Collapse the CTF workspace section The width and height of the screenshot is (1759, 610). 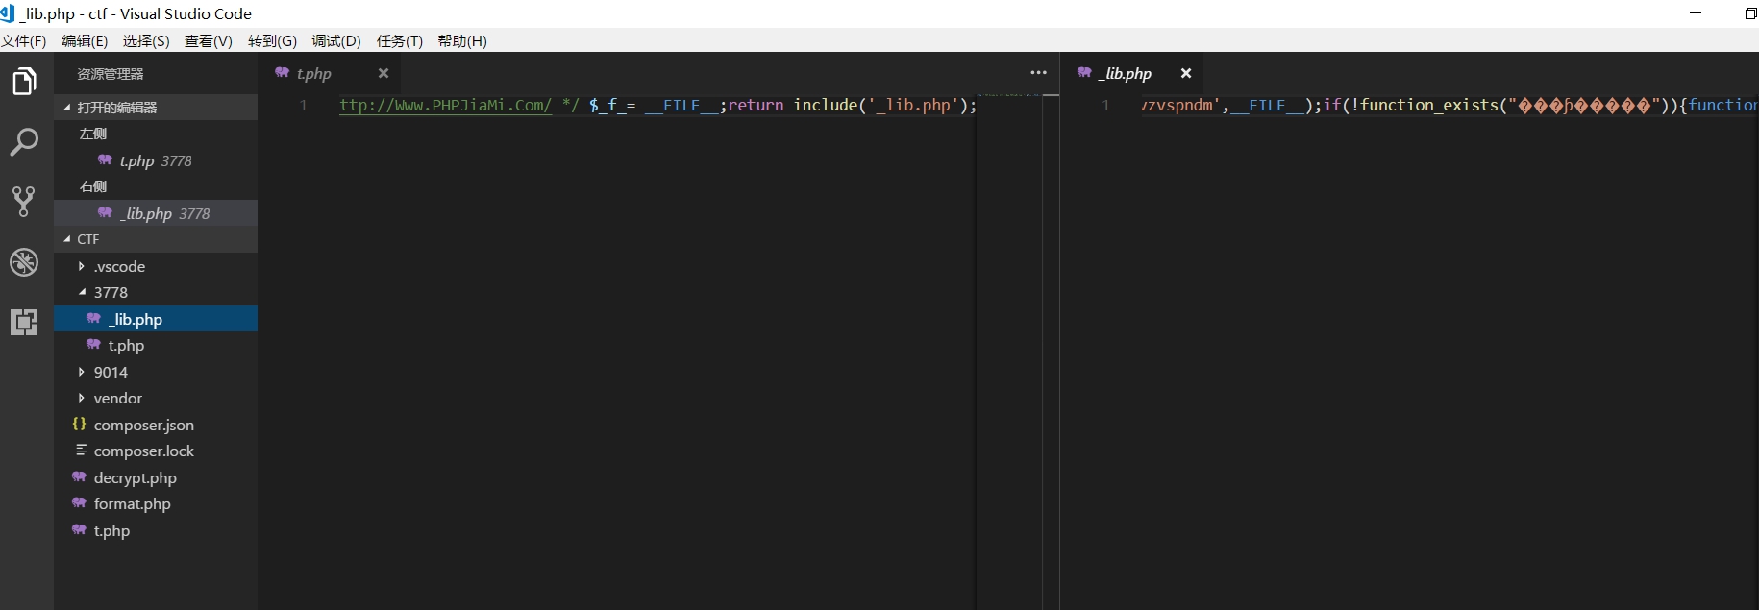coord(156,239)
